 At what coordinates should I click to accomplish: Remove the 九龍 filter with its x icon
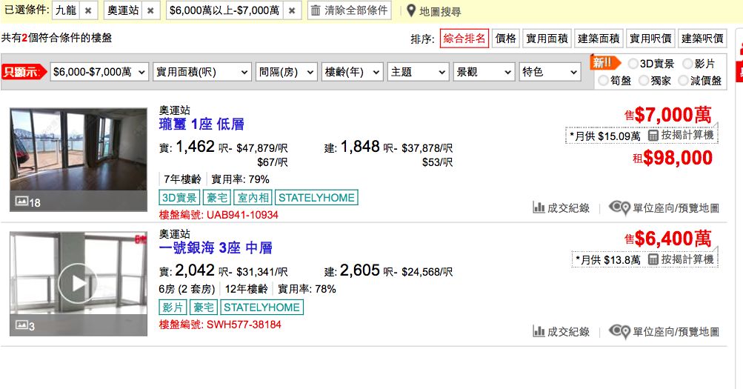click(88, 10)
